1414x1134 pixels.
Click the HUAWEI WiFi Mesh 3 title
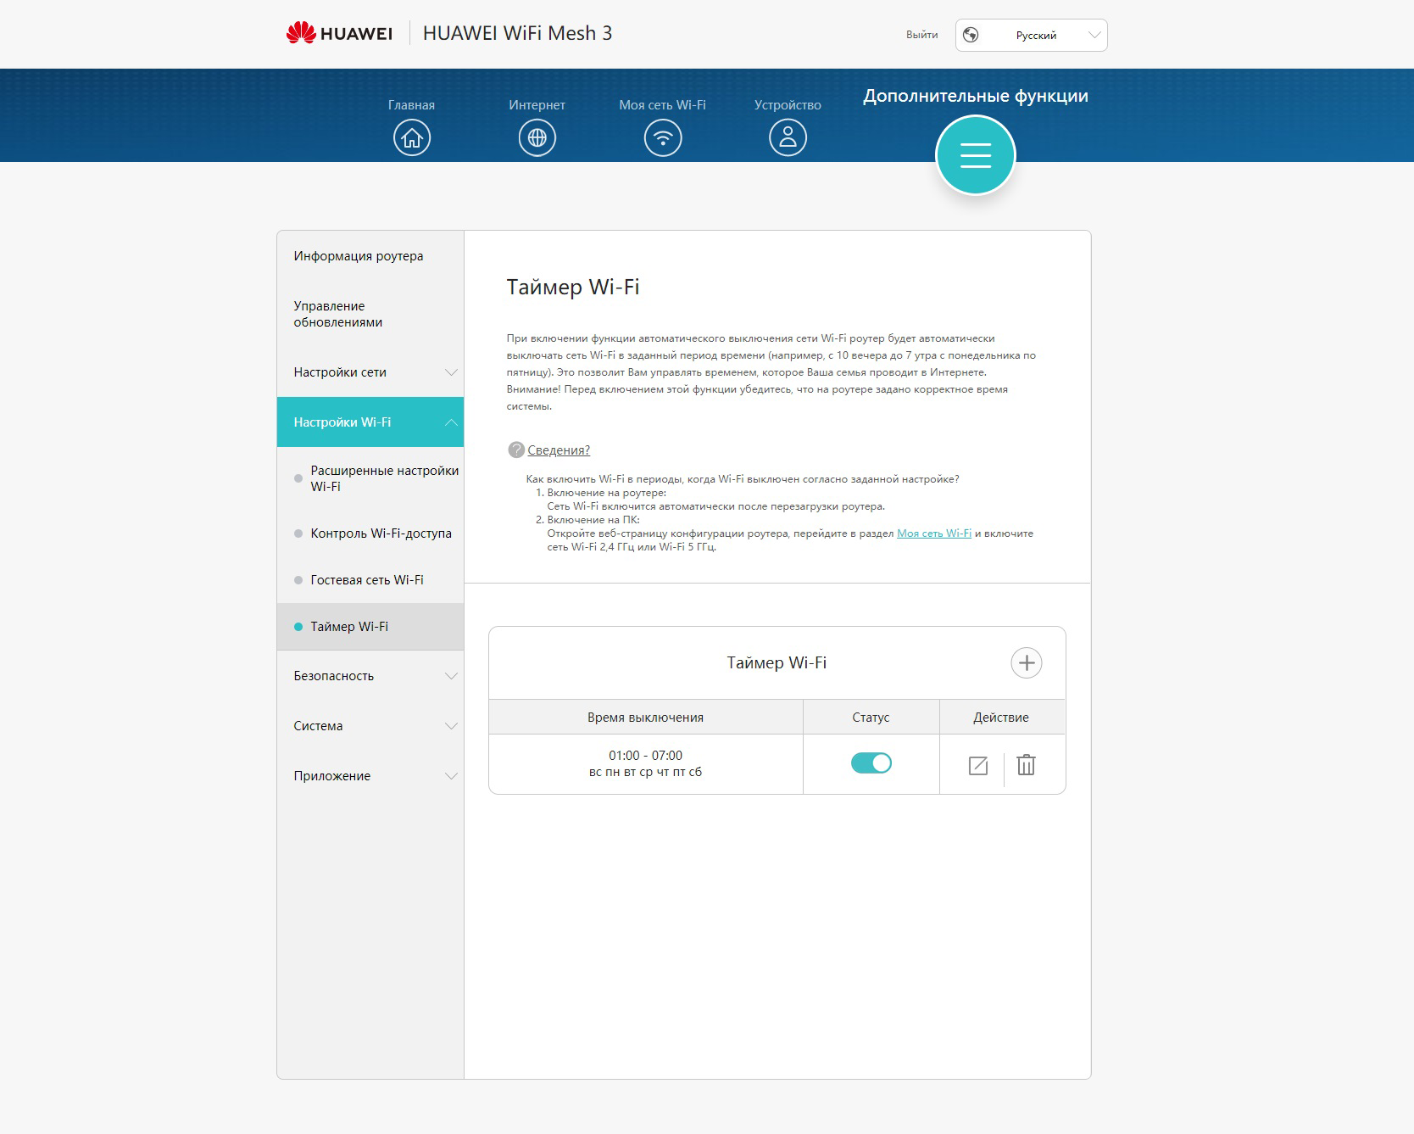[517, 33]
